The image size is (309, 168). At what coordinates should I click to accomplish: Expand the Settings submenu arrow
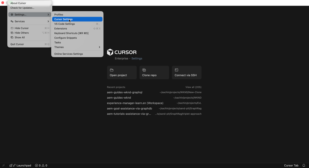click(x=48, y=14)
